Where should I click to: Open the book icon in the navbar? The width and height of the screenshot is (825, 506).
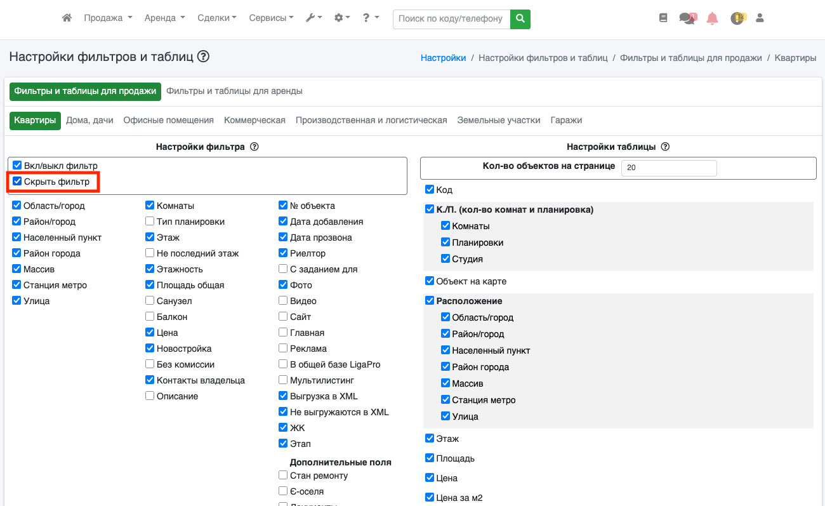tap(663, 18)
